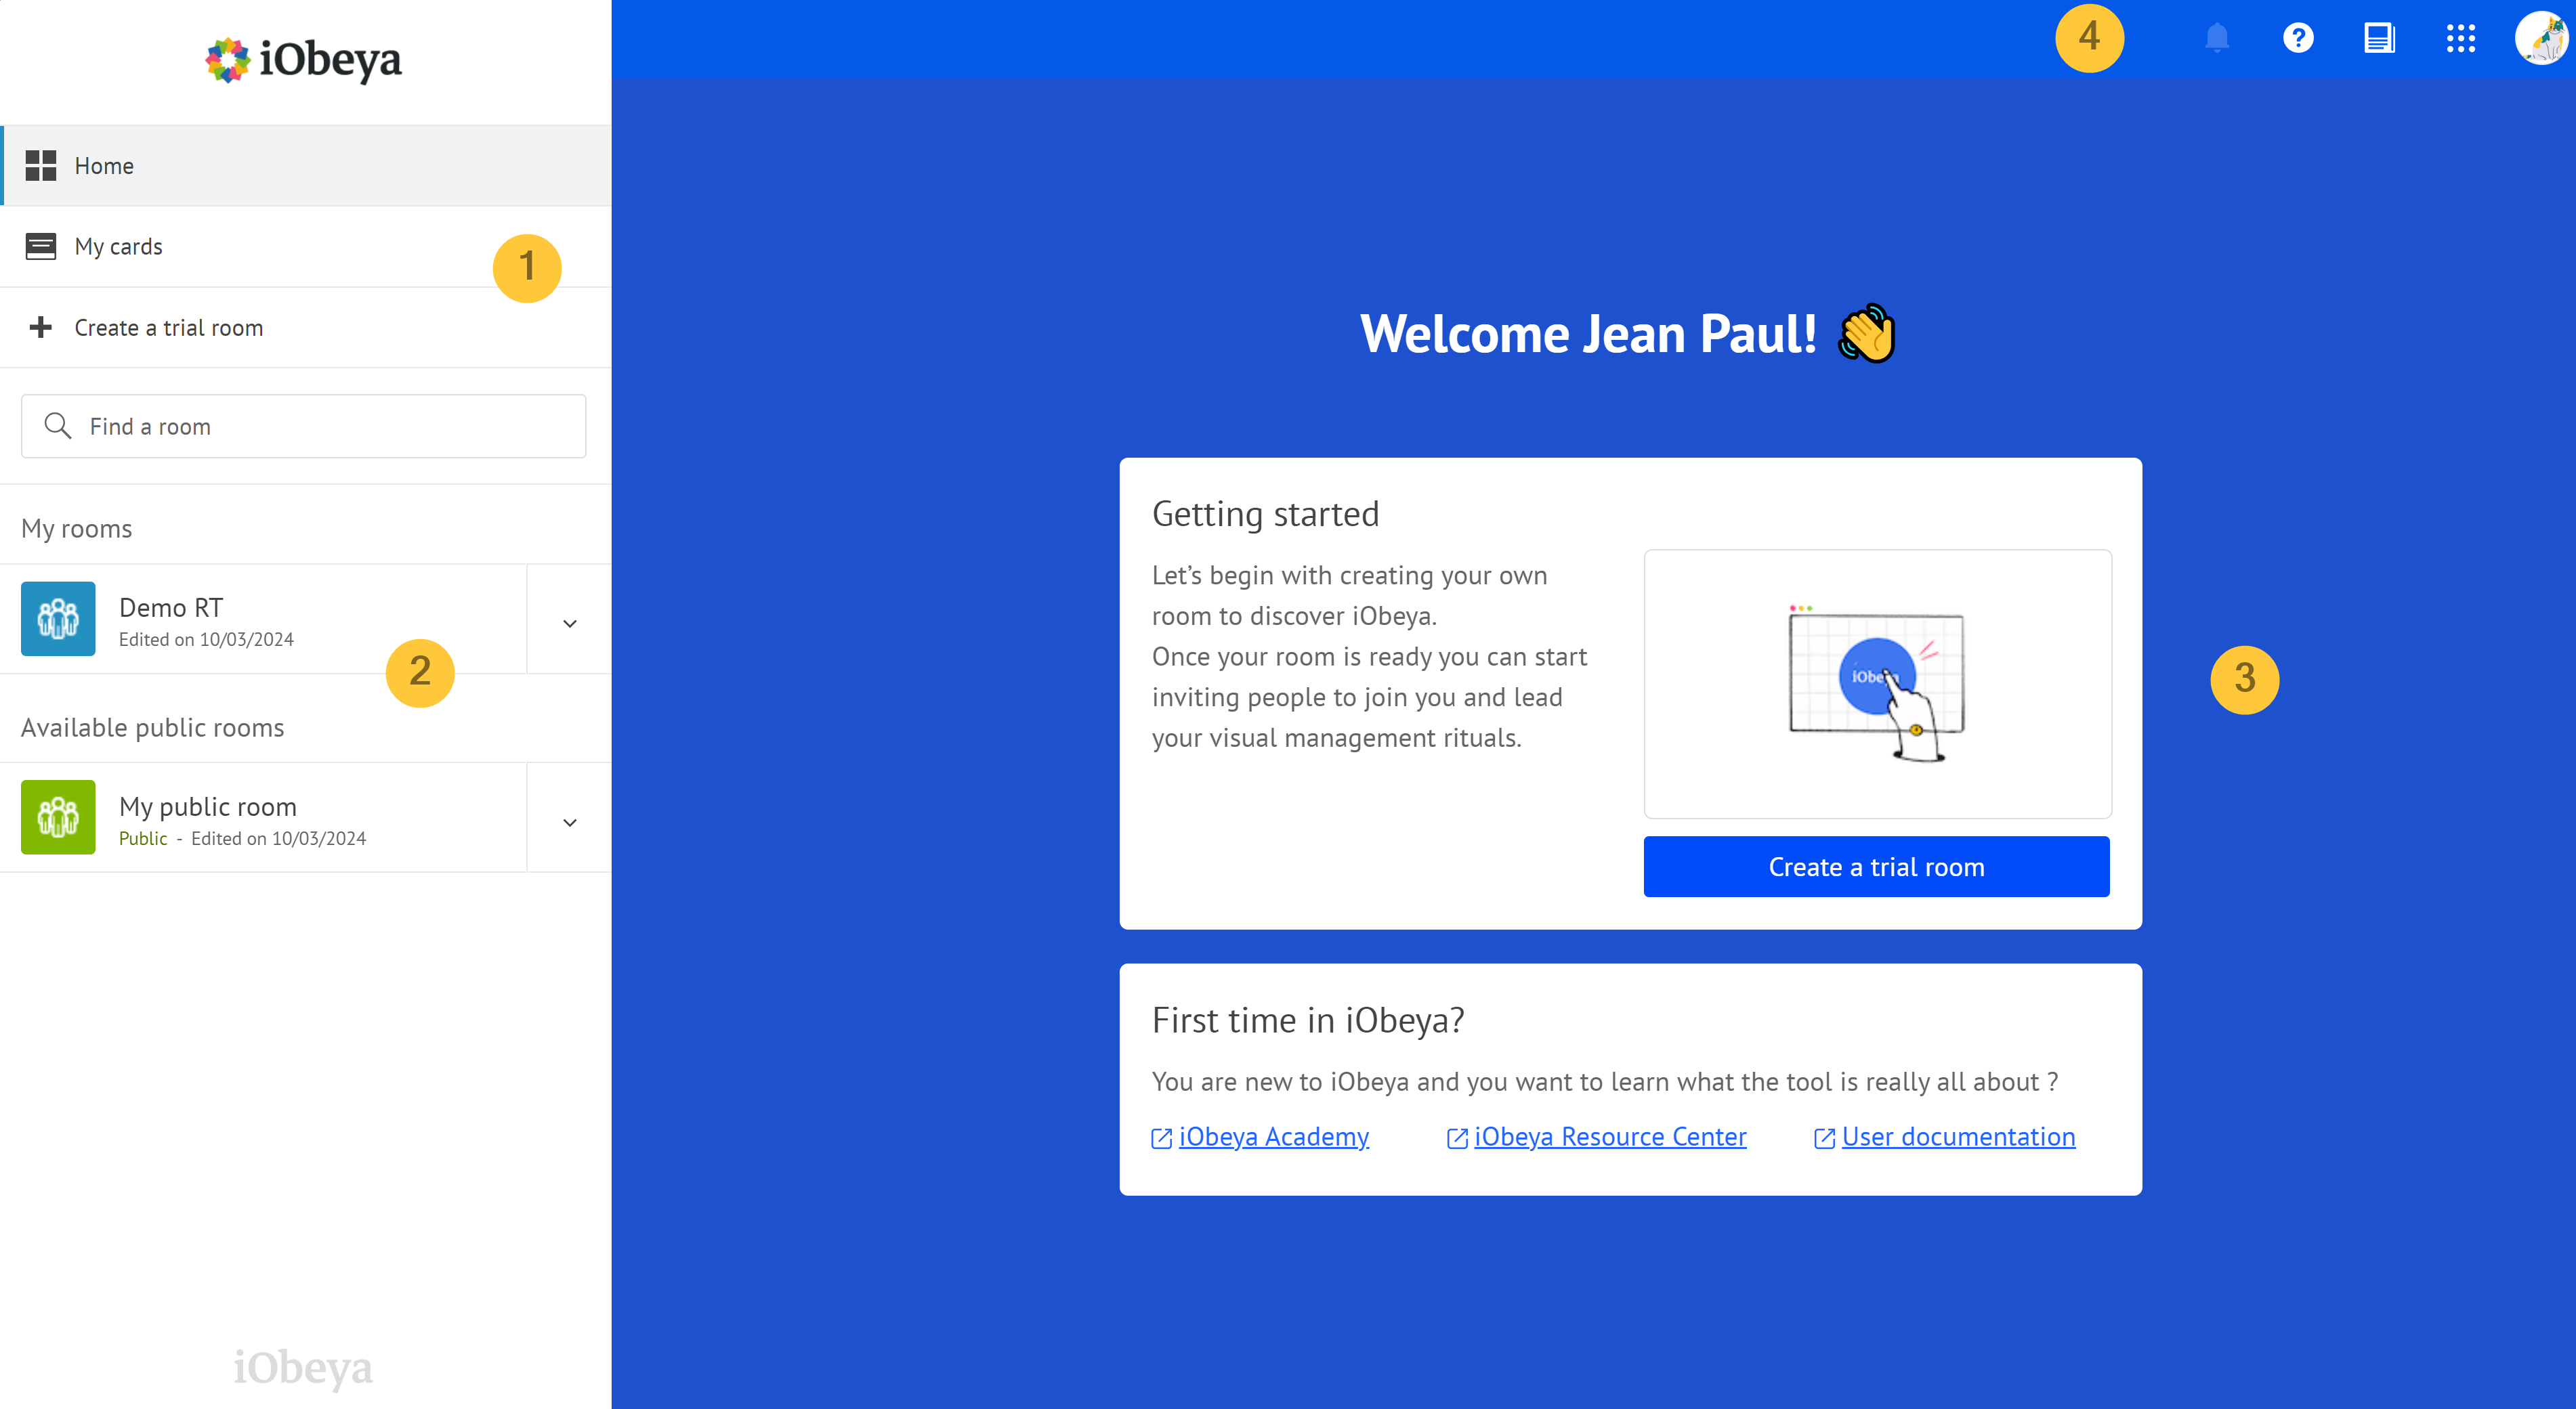Viewport: 2576px width, 1409px height.
Task: Click the blue Create a trial room button
Action: point(1876,867)
